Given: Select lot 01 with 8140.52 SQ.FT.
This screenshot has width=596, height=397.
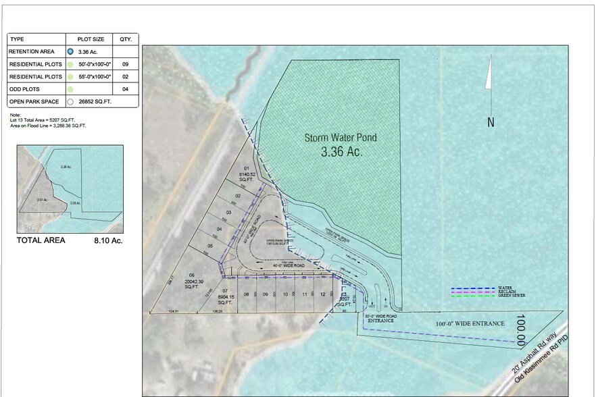Looking at the screenshot, I should (247, 174).
